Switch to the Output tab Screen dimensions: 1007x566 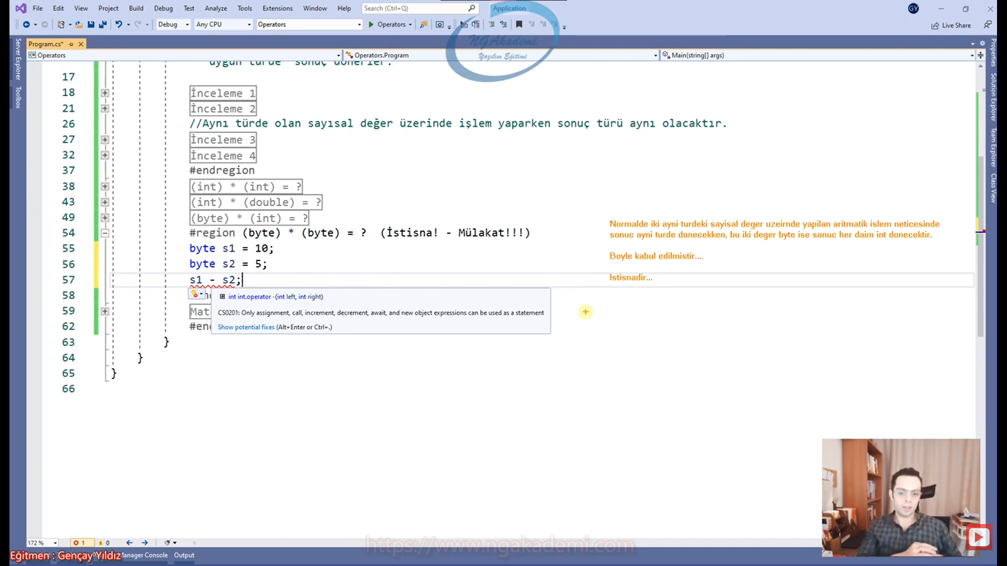(x=184, y=555)
